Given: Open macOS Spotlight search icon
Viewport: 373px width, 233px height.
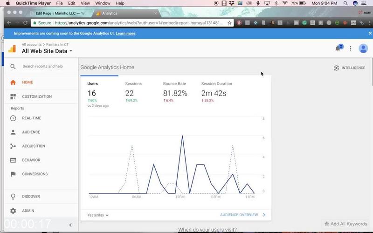Looking at the screenshot, I should click(345, 3).
